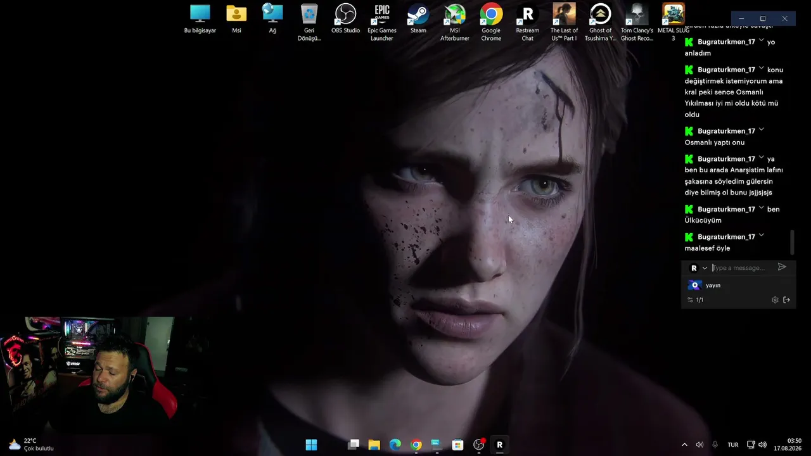Open the Ağ network desktop icon
Screen dimensions: 811x456
pyautogui.click(x=272, y=19)
